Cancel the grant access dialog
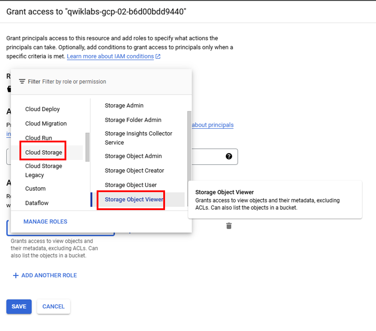 (x=53, y=307)
